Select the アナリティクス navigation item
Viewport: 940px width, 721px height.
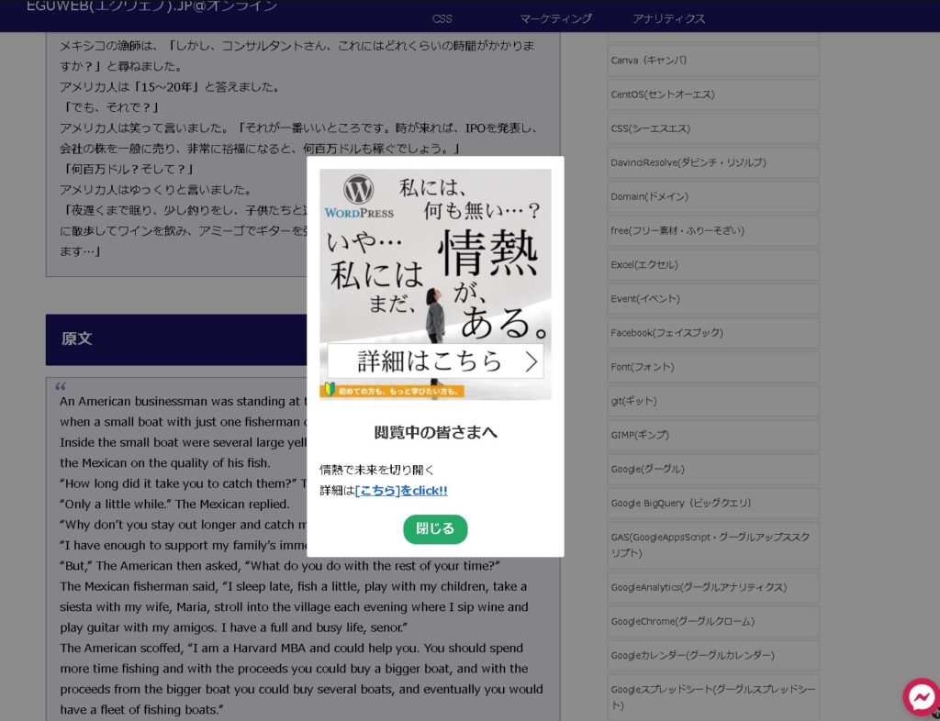[668, 18]
